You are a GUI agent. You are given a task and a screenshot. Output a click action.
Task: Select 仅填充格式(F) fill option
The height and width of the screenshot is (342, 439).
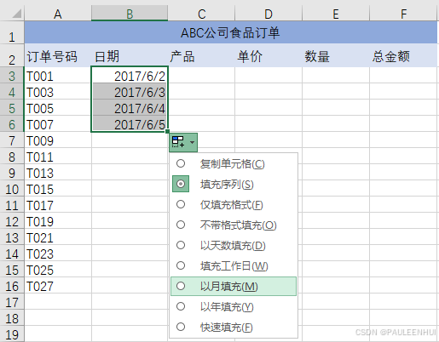[234, 205]
